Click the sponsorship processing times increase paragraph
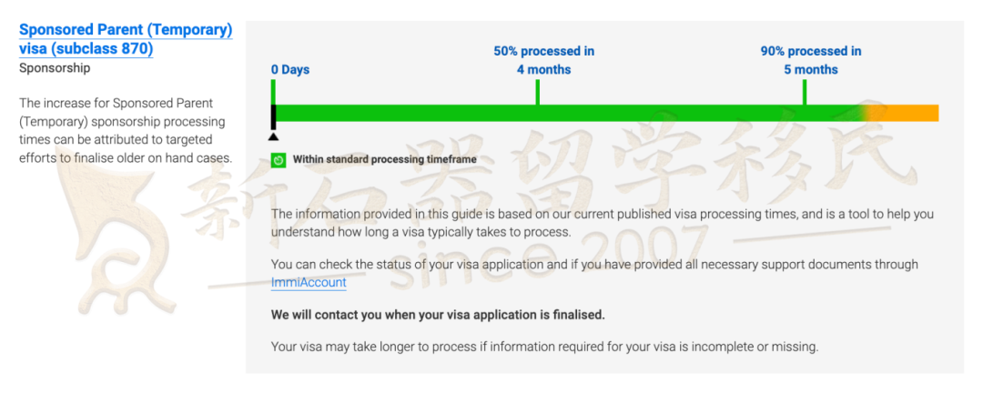 (x=126, y=130)
